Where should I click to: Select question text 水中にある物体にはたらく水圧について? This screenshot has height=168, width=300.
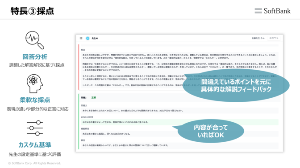[x=133, y=111]
